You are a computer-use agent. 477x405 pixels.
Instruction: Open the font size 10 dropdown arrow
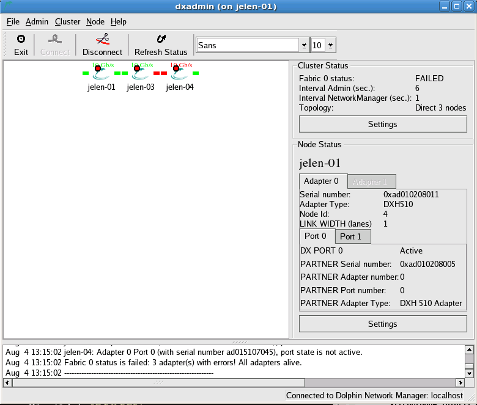click(x=331, y=45)
